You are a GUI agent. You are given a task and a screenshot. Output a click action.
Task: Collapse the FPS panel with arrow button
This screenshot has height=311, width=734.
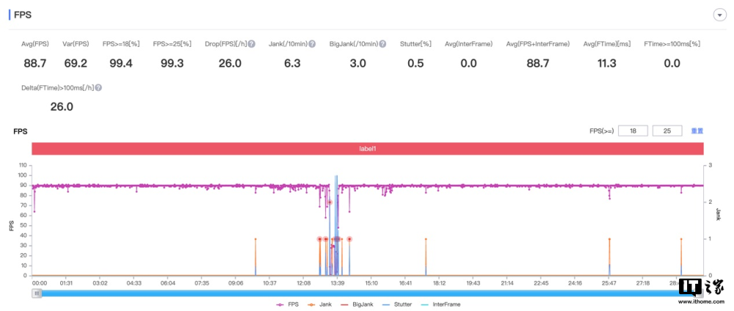tap(719, 15)
